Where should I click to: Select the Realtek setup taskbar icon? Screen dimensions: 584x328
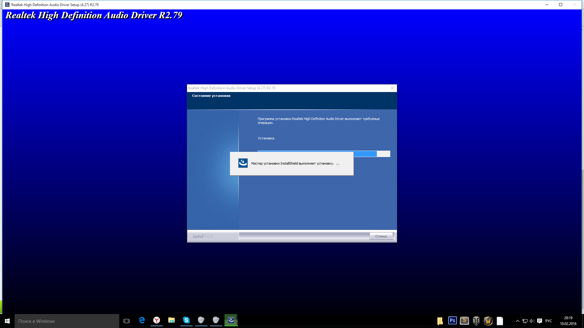tap(231, 320)
